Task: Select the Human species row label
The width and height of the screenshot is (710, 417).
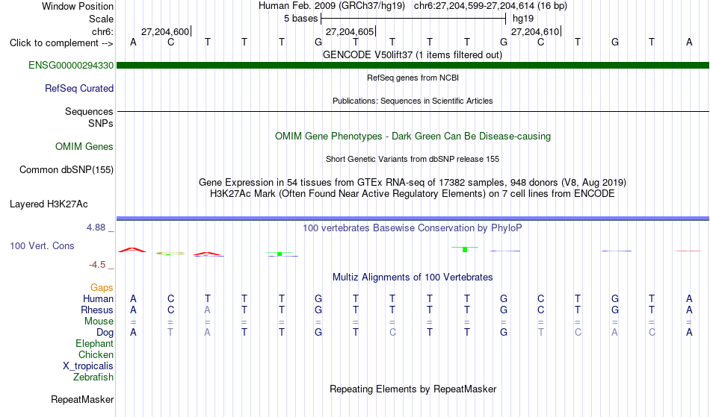Action: coord(98,298)
